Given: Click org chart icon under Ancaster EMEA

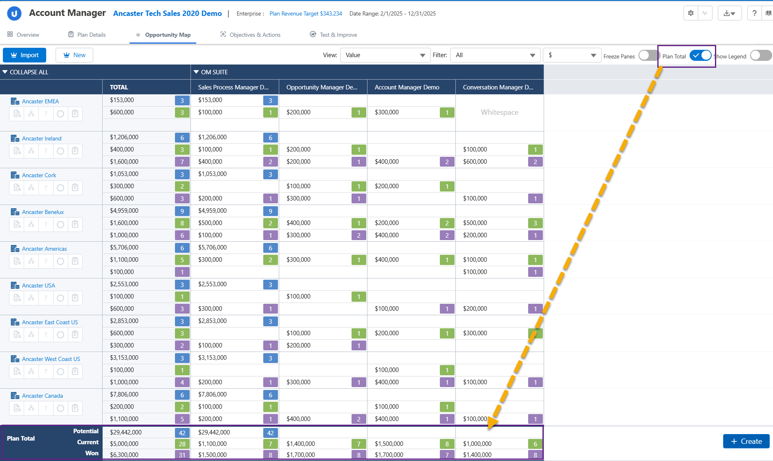Looking at the screenshot, I should [31, 114].
